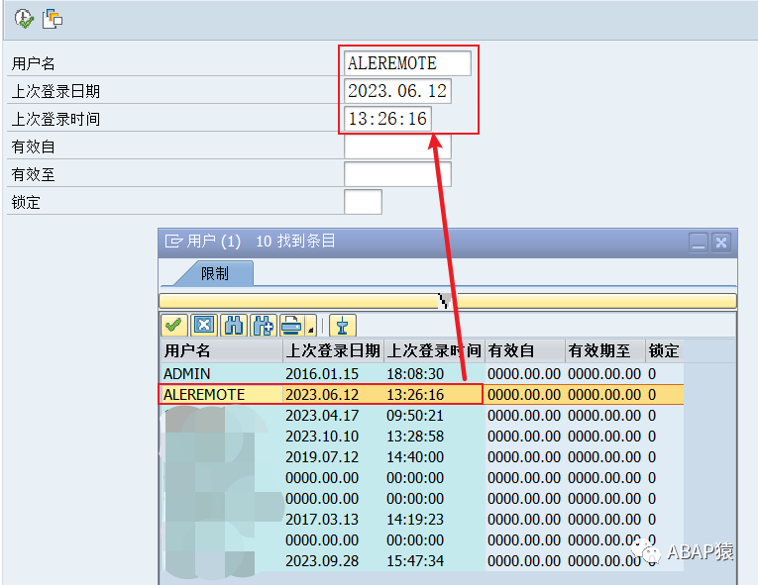Click the empty 有效自 input field

pos(397,146)
